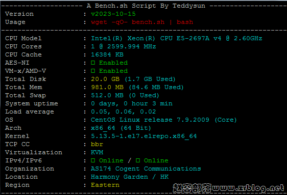The width and height of the screenshot is (287, 195).
Task: Select the virtualization value 'KVM'
Action: click(x=97, y=152)
